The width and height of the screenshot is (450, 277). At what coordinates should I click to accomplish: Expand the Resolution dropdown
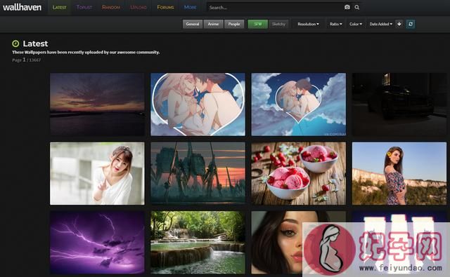point(308,24)
